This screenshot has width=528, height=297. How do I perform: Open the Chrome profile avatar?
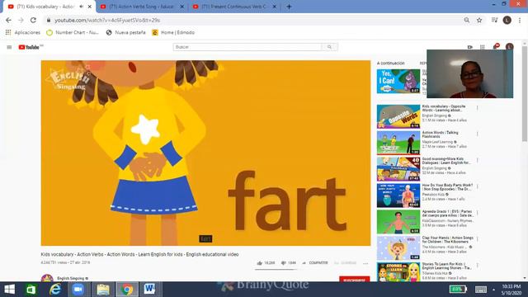click(x=507, y=20)
